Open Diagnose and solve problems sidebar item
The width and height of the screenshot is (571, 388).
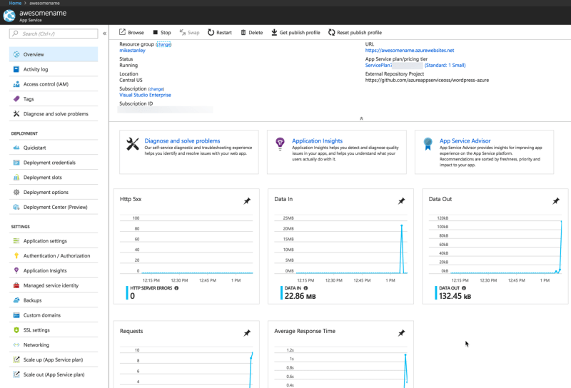tap(54, 114)
